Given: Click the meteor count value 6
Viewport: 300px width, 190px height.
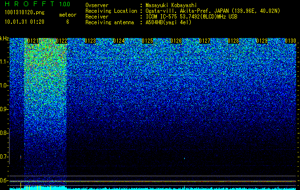Looking at the screenshot, I should [x=68, y=22].
